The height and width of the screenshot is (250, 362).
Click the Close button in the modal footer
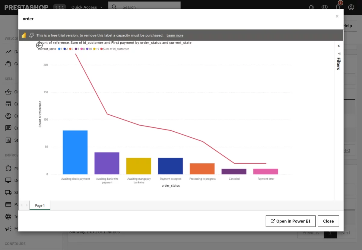pos(329,221)
